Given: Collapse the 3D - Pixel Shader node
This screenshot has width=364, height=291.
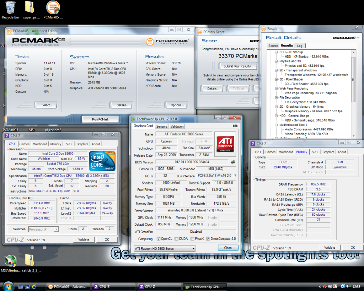Looking at the screenshot, I should (x=276, y=79).
